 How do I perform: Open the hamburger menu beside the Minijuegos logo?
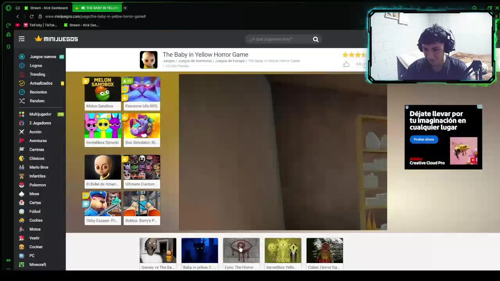click(x=21, y=39)
